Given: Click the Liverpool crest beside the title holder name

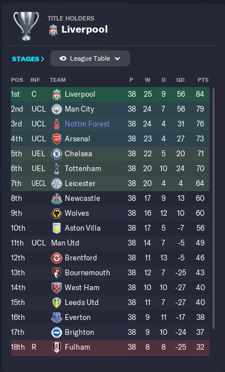Looking at the screenshot, I should pos(53,30).
